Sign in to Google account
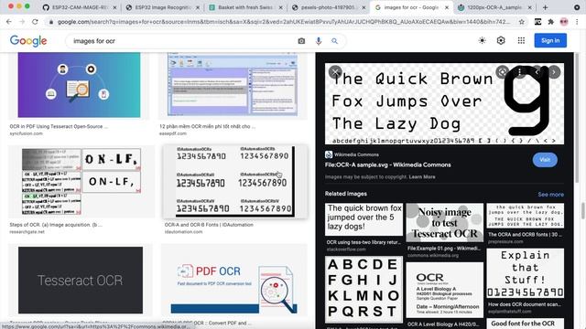586x329 pixels. point(550,40)
